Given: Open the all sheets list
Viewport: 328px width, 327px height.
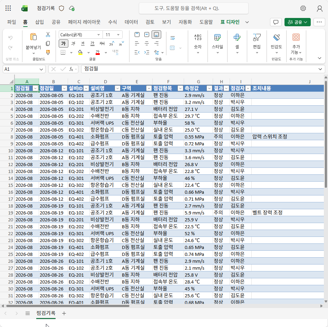Looking at the screenshot, I should [x=27, y=313].
